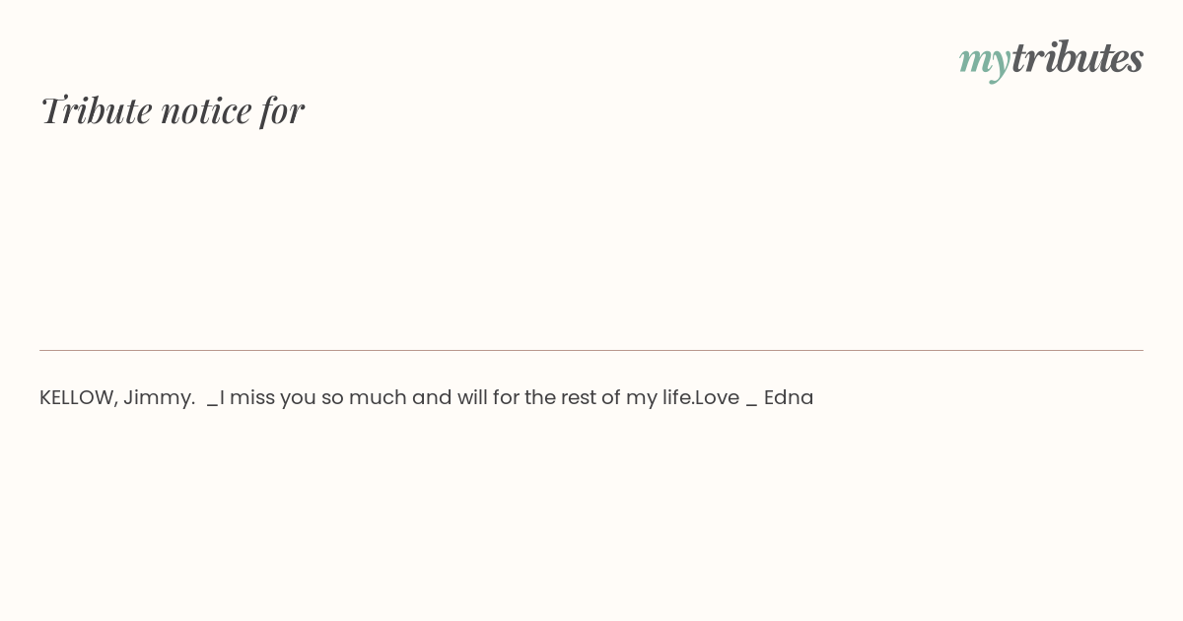Click the green "my" in the logo
1183x621 pixels.
click(984, 61)
